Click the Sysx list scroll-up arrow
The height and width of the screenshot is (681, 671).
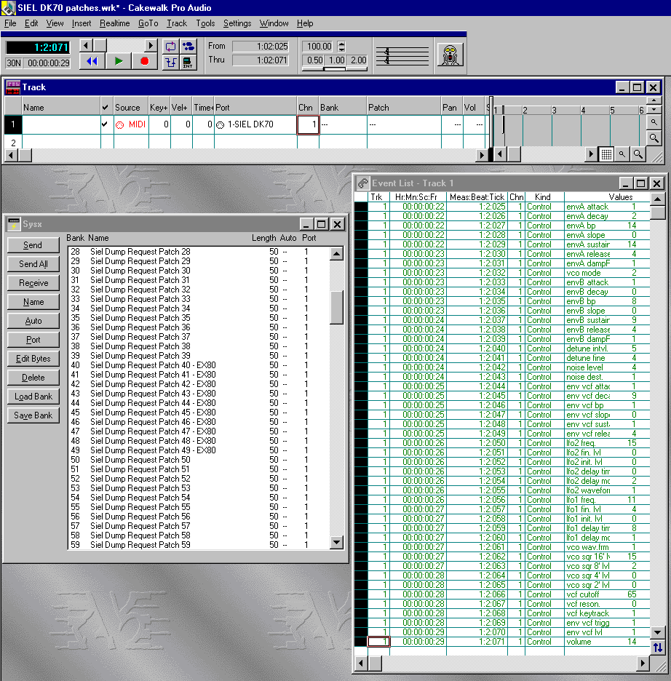point(336,254)
